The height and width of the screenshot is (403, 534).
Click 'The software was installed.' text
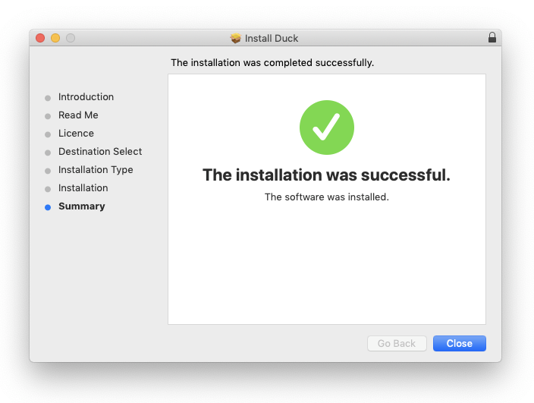coord(326,197)
